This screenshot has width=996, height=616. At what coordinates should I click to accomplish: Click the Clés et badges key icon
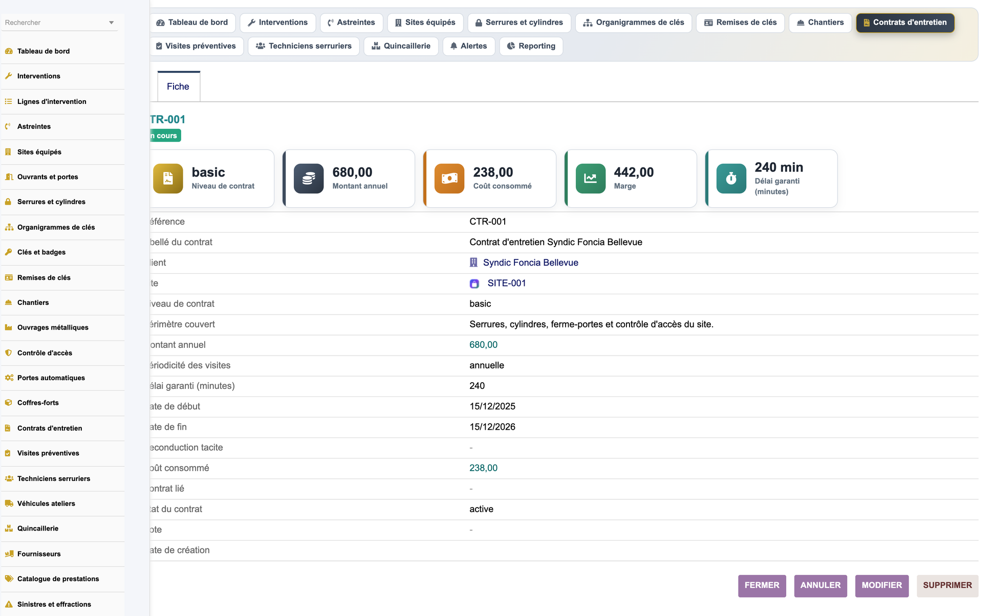point(9,252)
